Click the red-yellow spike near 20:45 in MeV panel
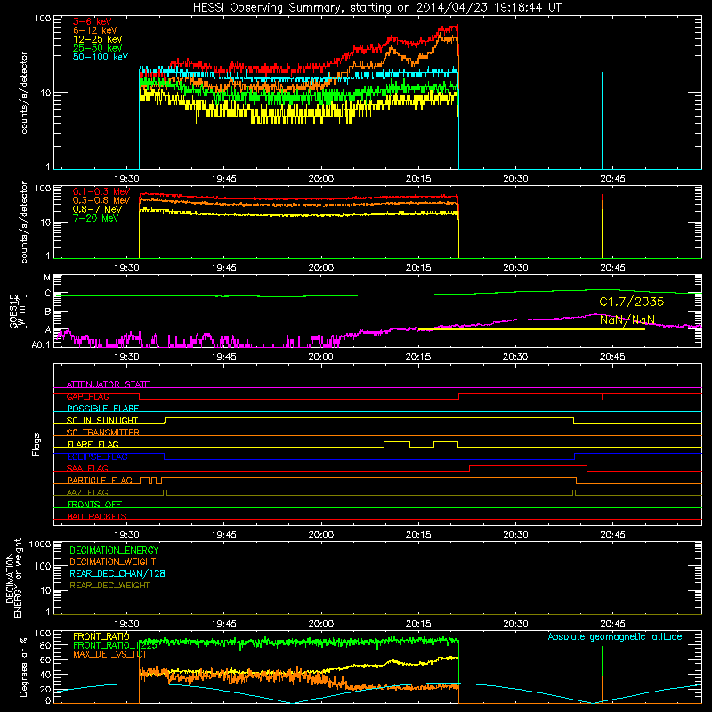This screenshot has width=712, height=712. [603, 226]
